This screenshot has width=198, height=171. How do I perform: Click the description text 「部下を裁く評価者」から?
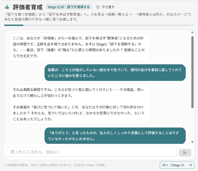(x=98, y=17)
